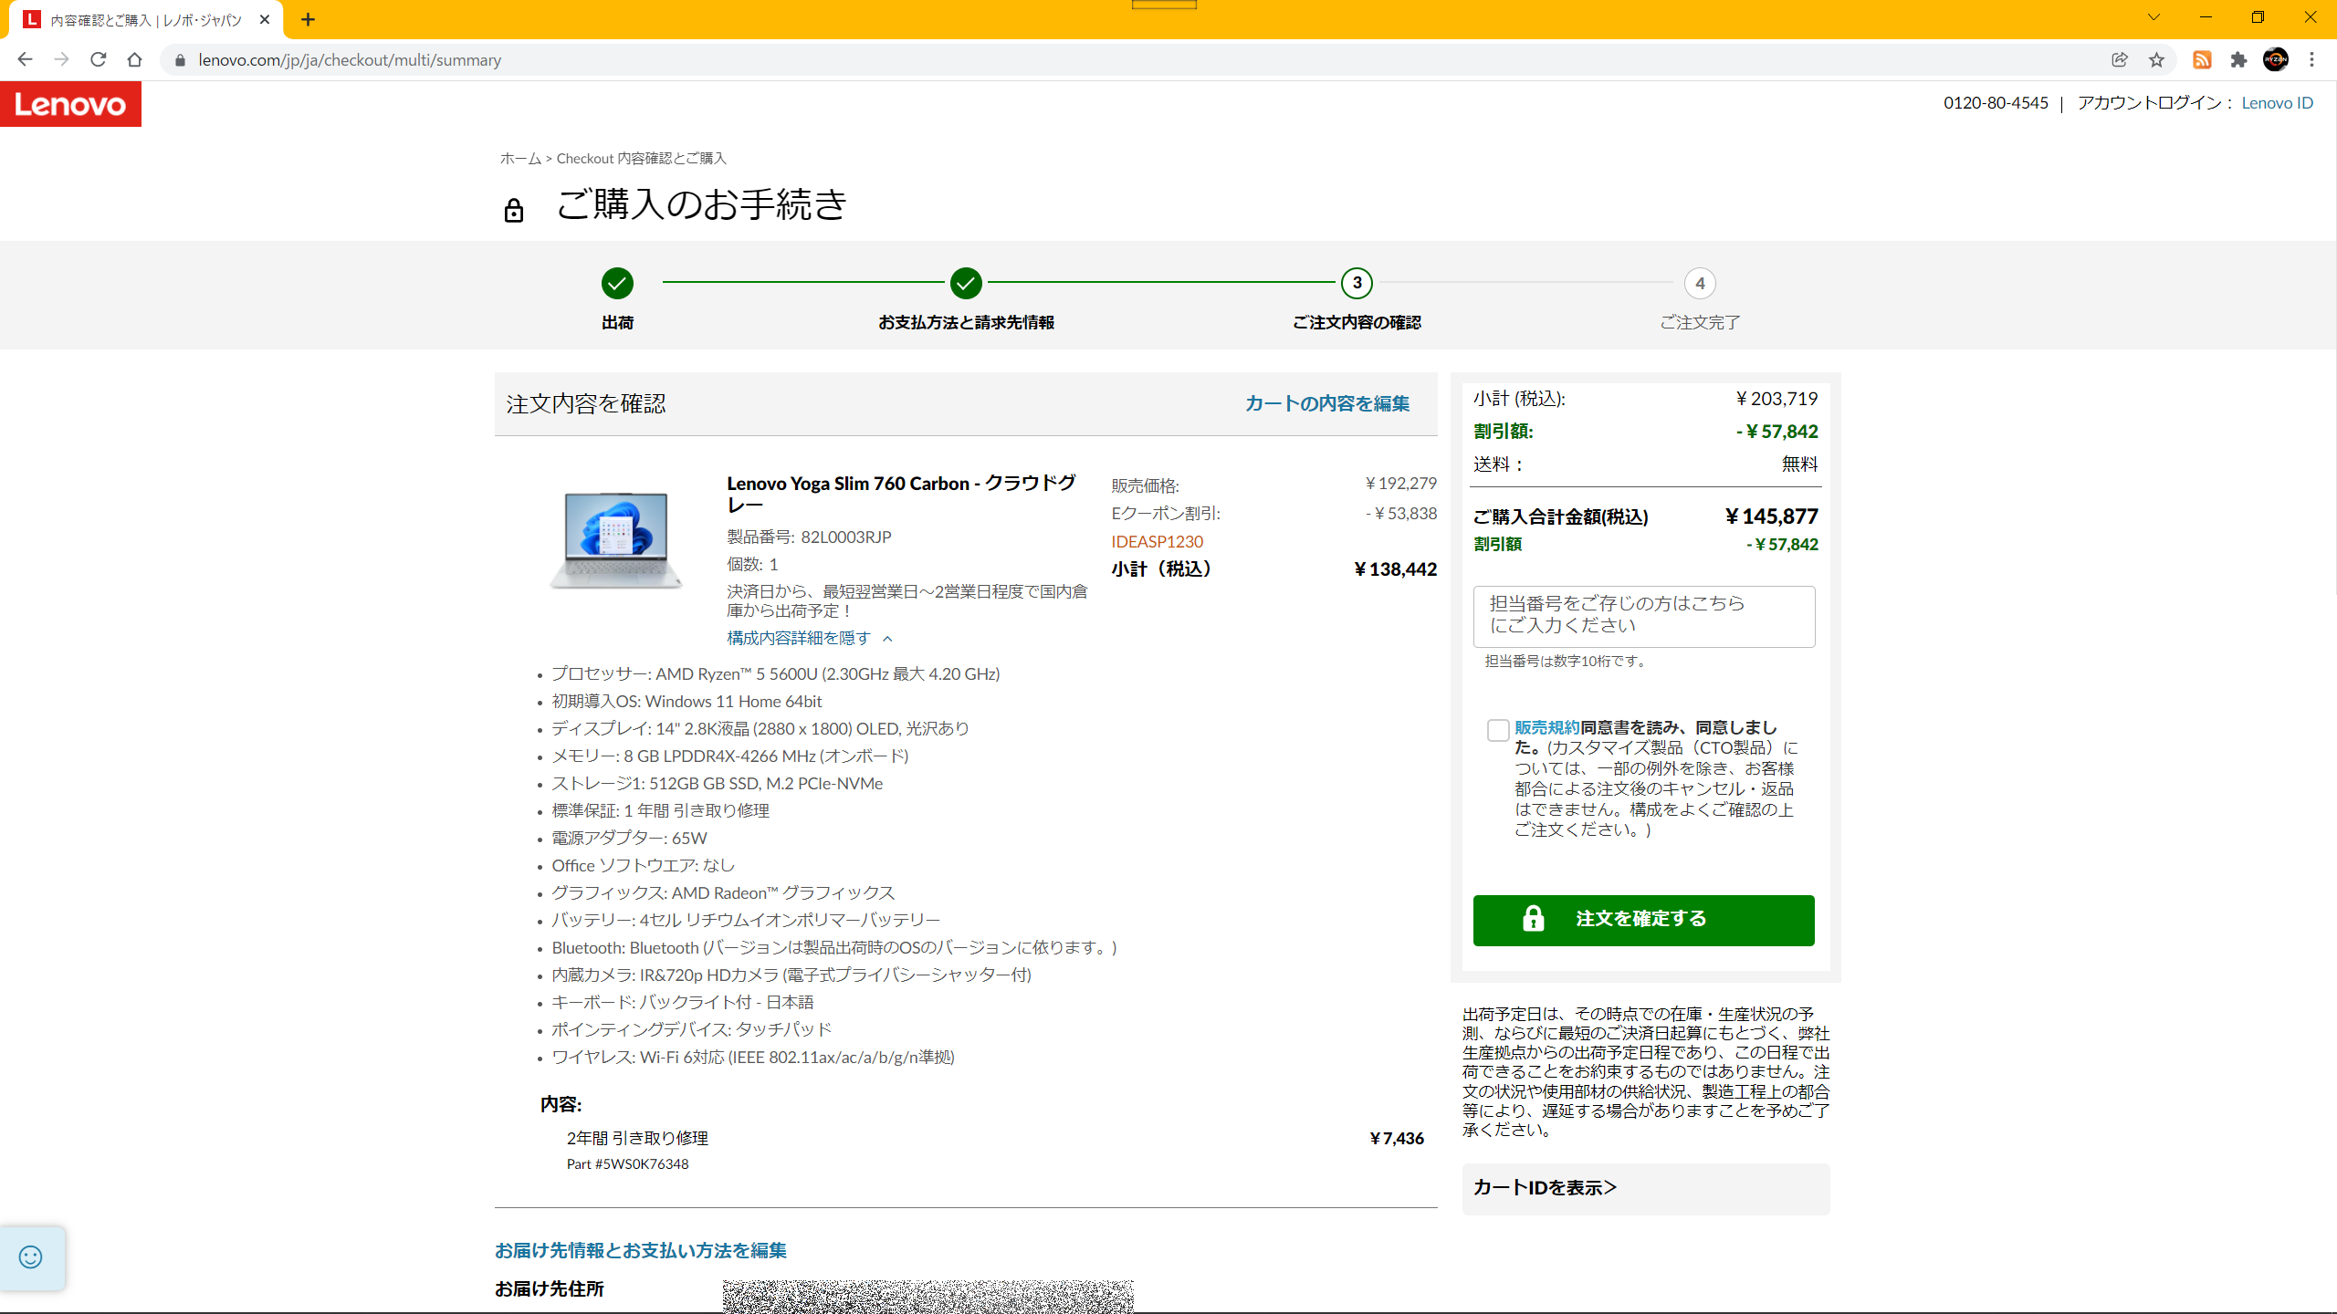
Task: Click the 送料 無料 line
Action: (x=1645, y=464)
